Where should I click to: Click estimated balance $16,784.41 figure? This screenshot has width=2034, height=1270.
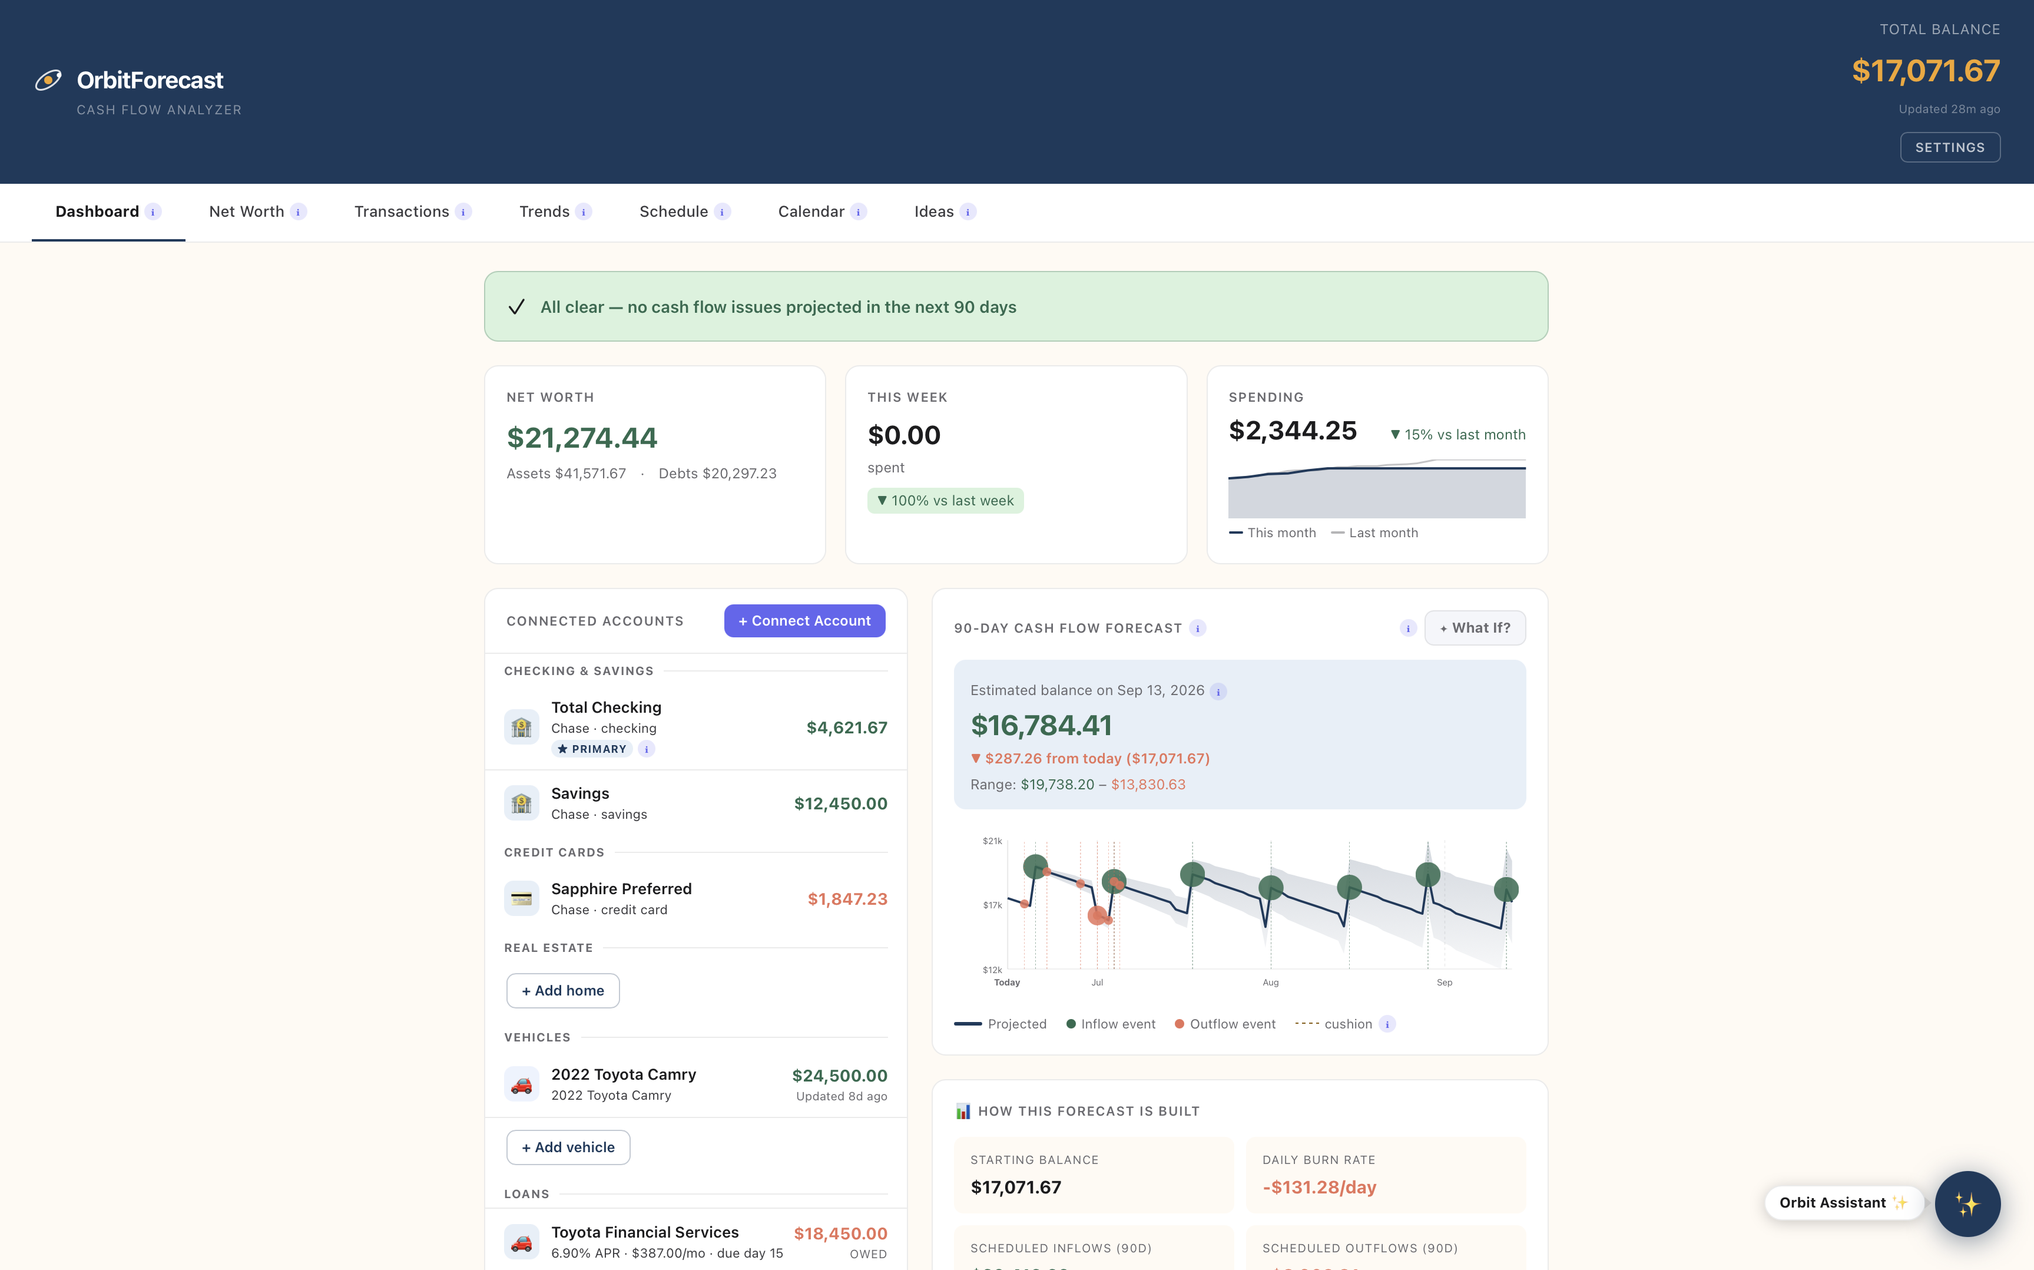tap(1041, 725)
